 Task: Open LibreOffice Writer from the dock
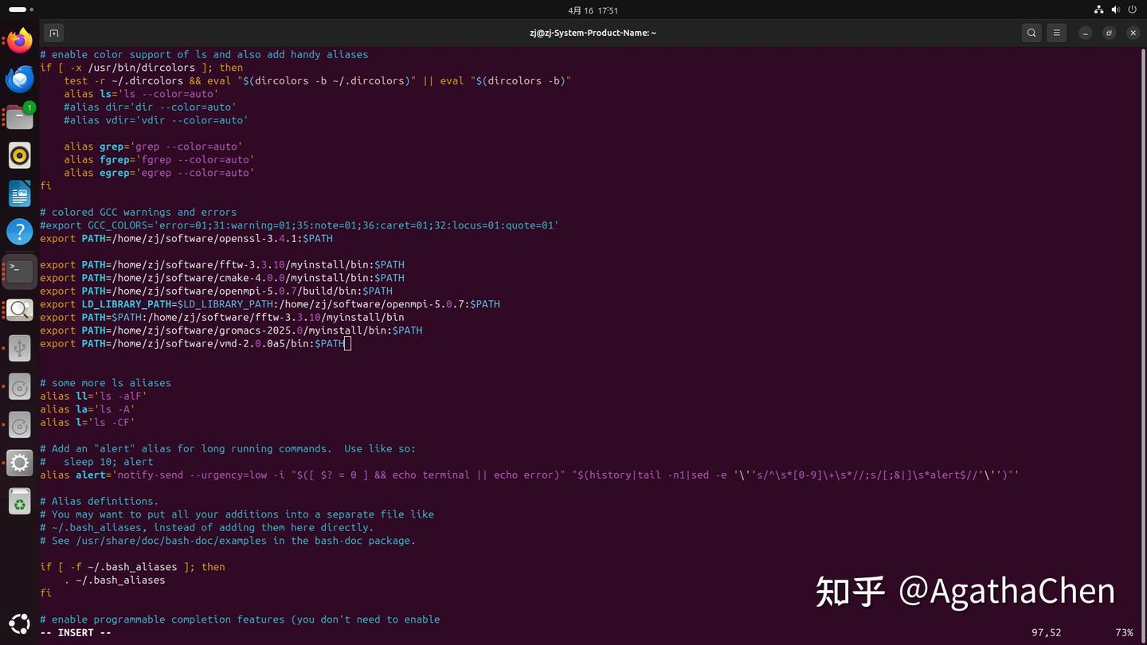pos(19,193)
